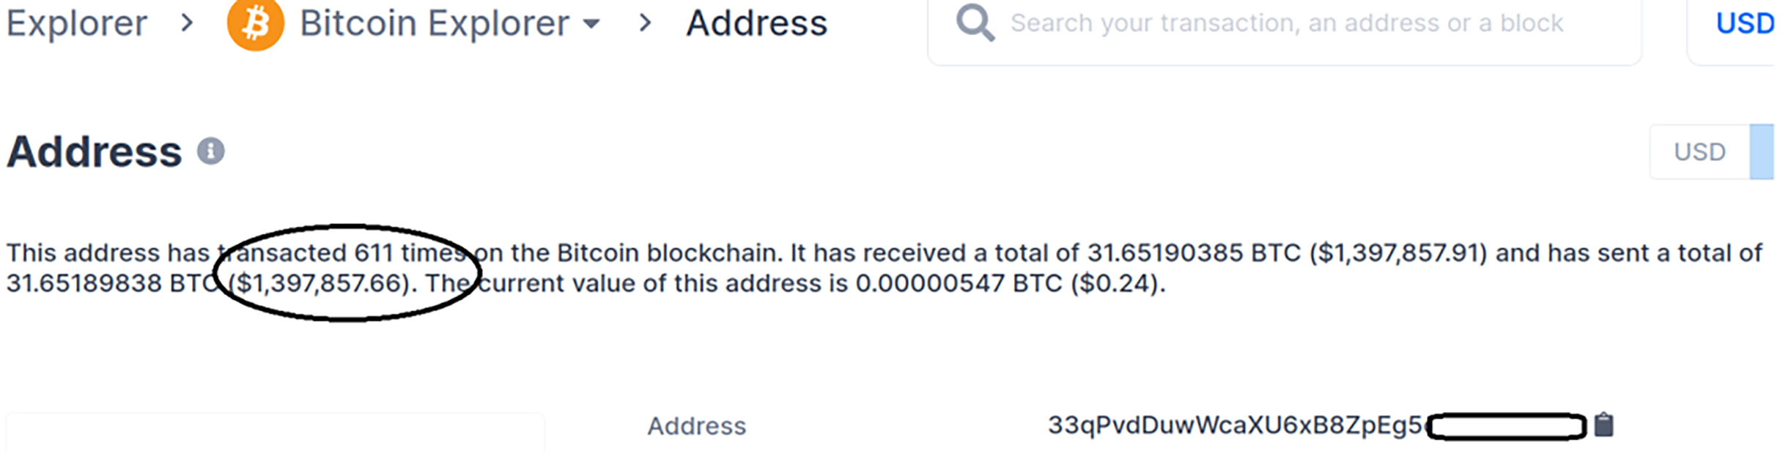Click the chevron after the Explorer breadcrumb
Viewport: 1791px width, 461px height.
188,23
